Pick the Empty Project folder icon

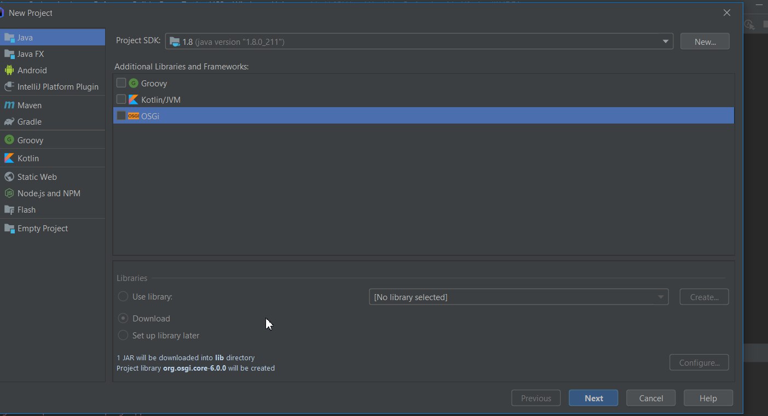[x=9, y=228]
